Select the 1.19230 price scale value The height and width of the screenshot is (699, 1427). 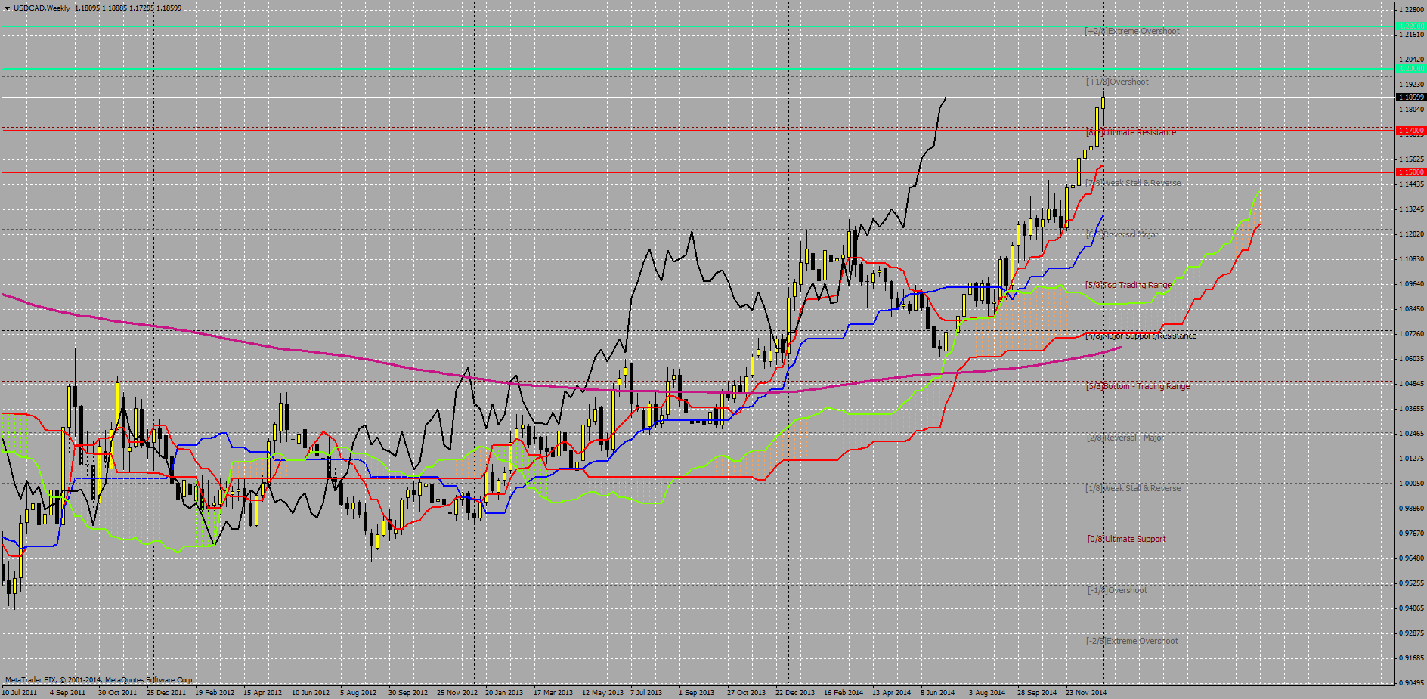click(x=1411, y=85)
